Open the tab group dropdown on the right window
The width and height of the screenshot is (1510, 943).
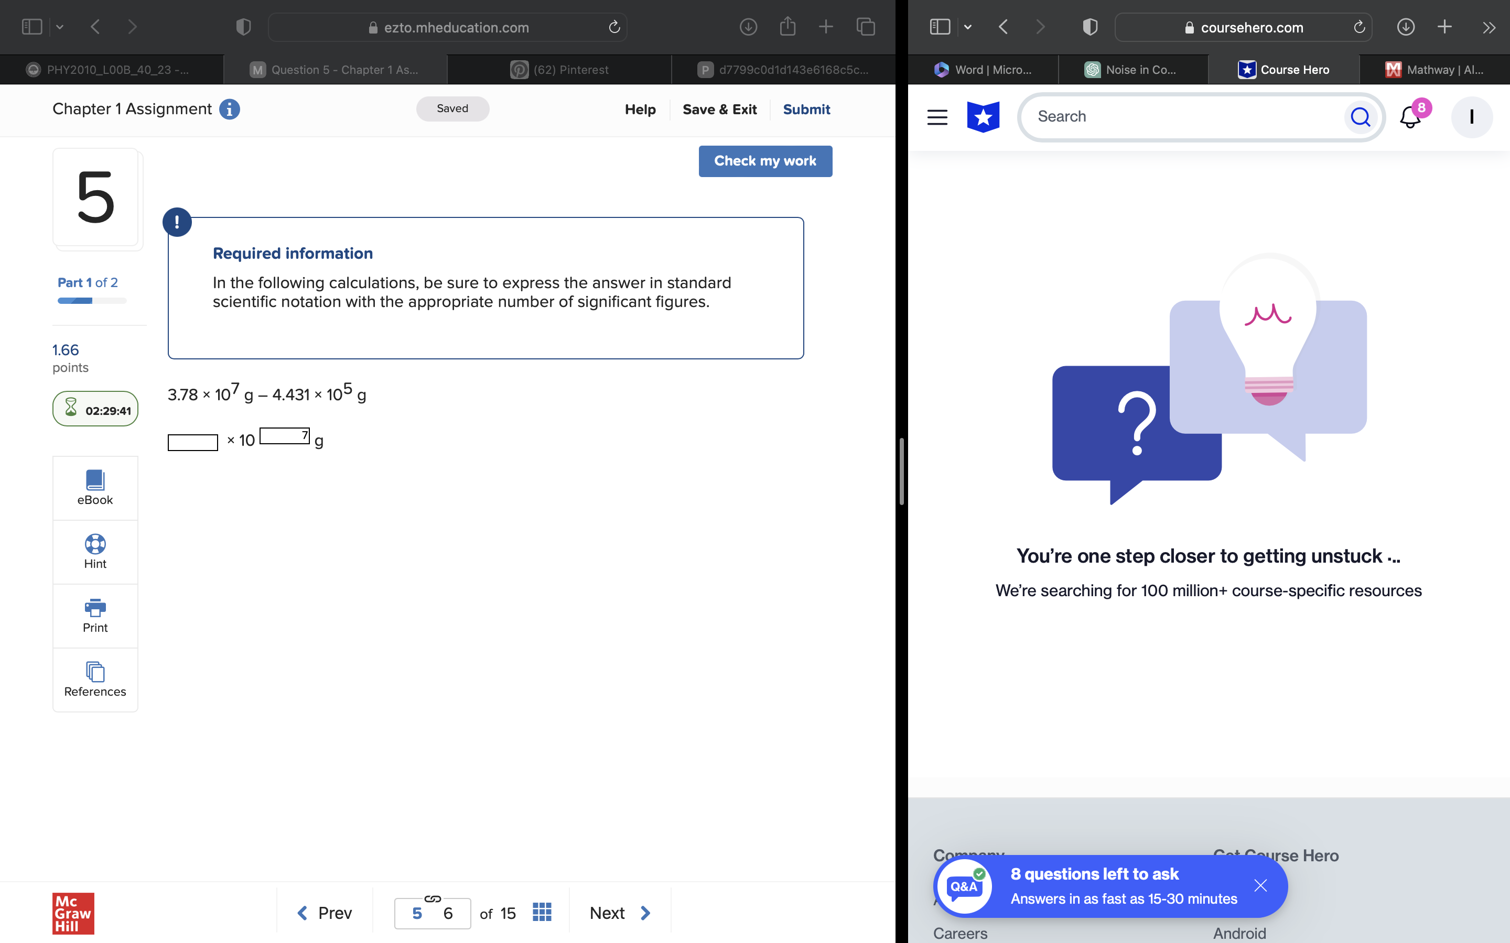click(968, 26)
